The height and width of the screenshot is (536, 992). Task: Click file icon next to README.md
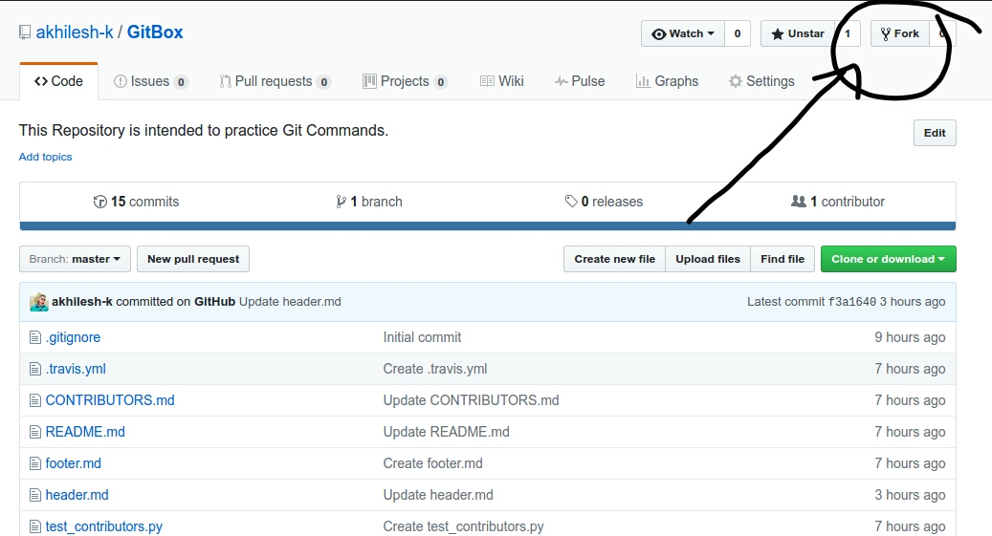pos(35,433)
